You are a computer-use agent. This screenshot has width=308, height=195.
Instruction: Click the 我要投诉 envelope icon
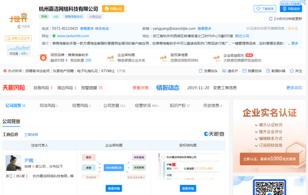(x=244, y=71)
